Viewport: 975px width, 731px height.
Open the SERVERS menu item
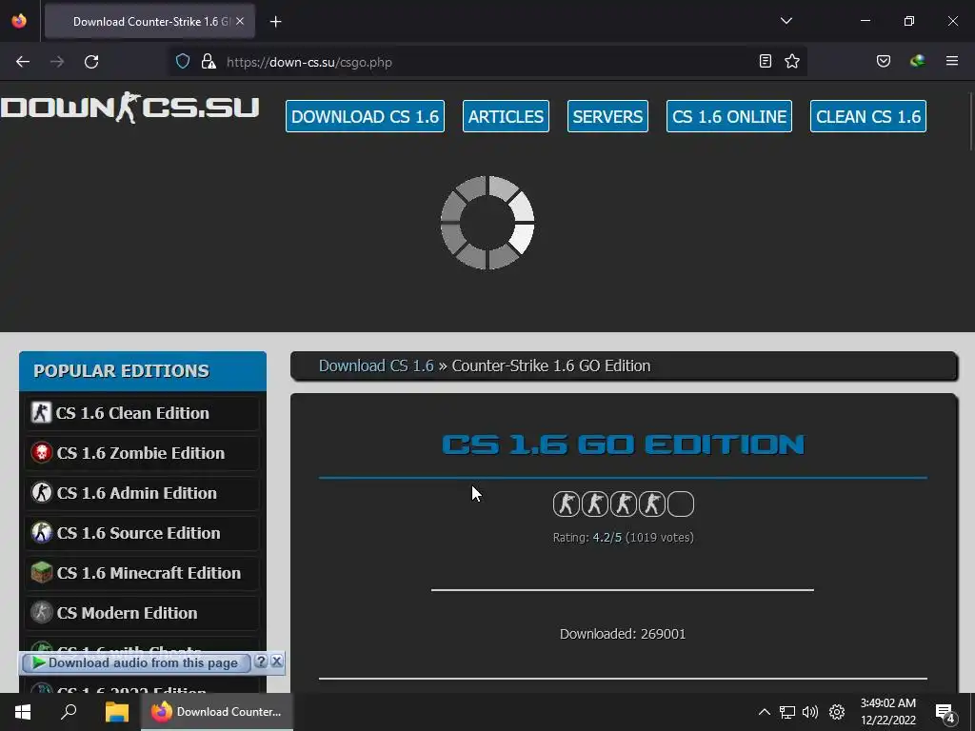click(607, 116)
